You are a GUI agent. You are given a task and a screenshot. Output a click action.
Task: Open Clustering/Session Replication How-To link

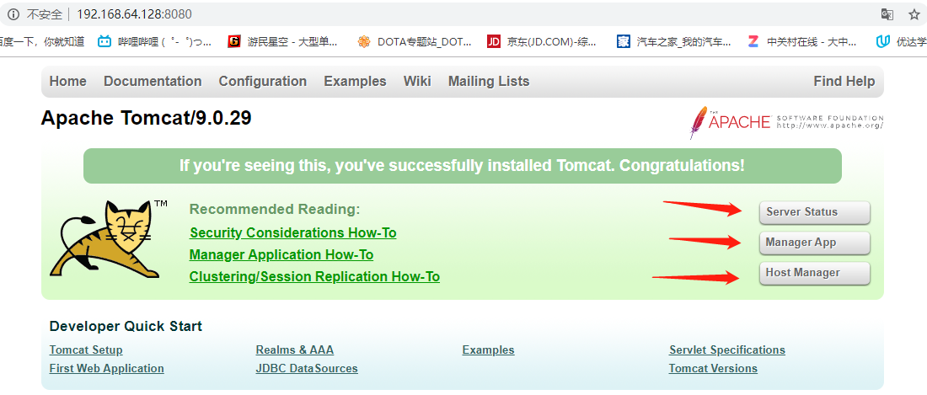click(x=314, y=277)
